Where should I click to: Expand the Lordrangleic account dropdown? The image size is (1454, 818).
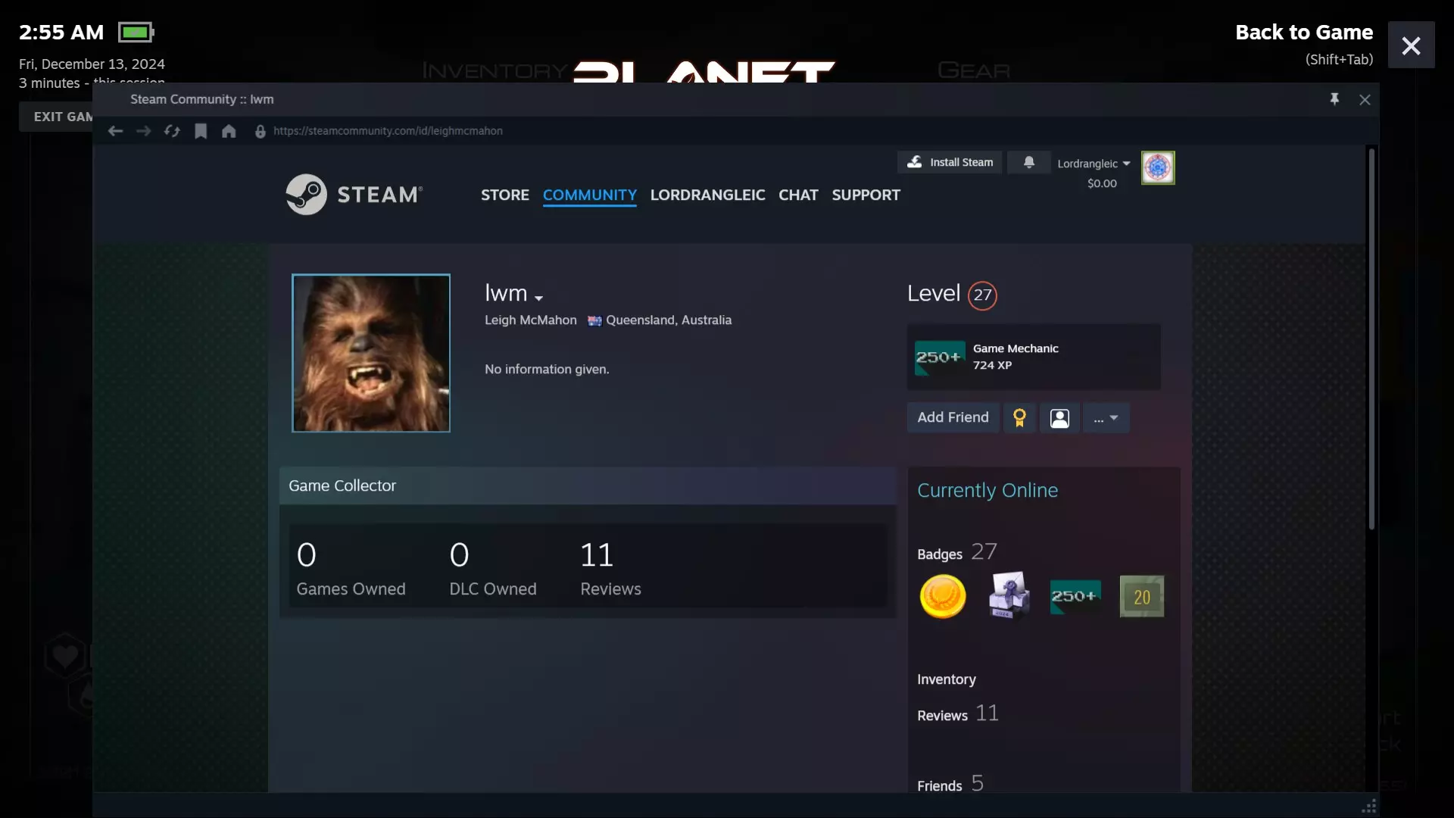pos(1094,164)
